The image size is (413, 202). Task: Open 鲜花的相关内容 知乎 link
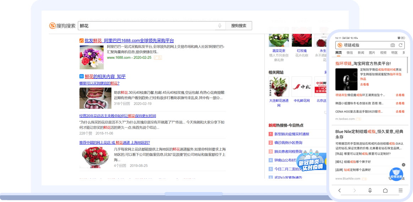105,77
